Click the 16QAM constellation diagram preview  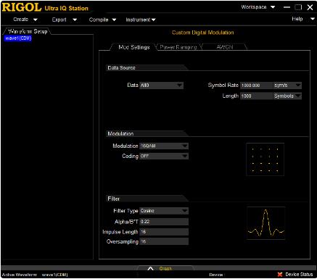point(265,159)
